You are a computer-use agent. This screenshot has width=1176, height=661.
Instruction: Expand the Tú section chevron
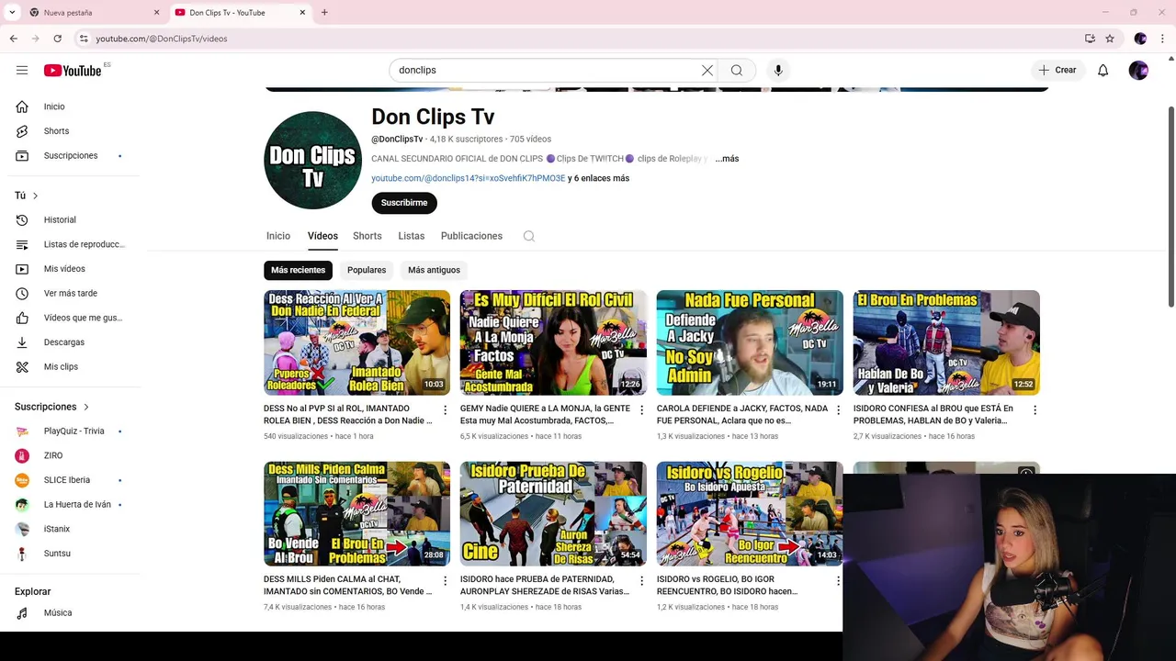pyautogui.click(x=35, y=196)
